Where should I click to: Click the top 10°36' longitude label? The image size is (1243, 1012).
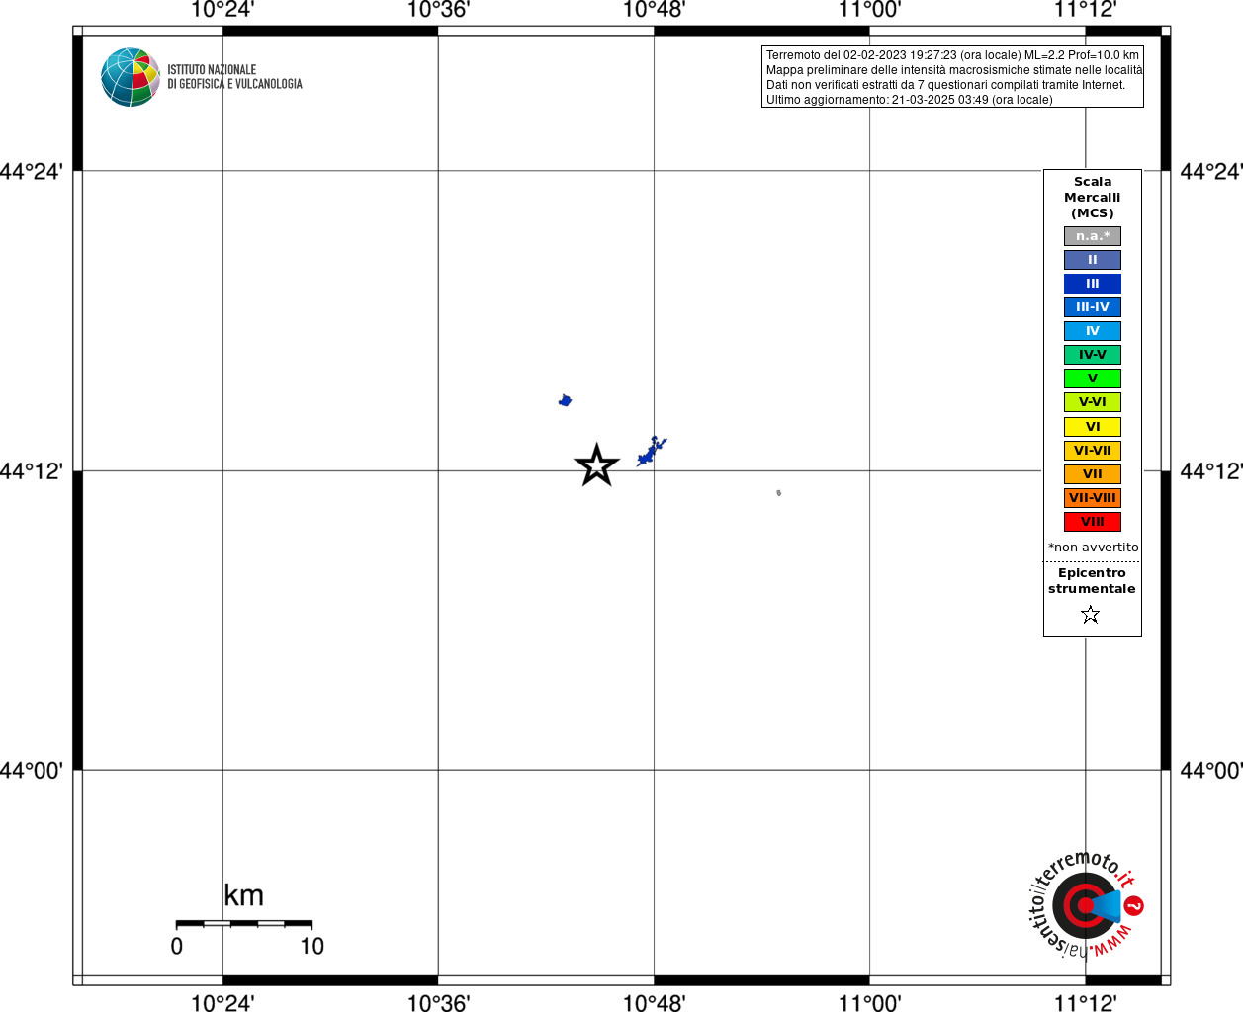tap(438, 10)
